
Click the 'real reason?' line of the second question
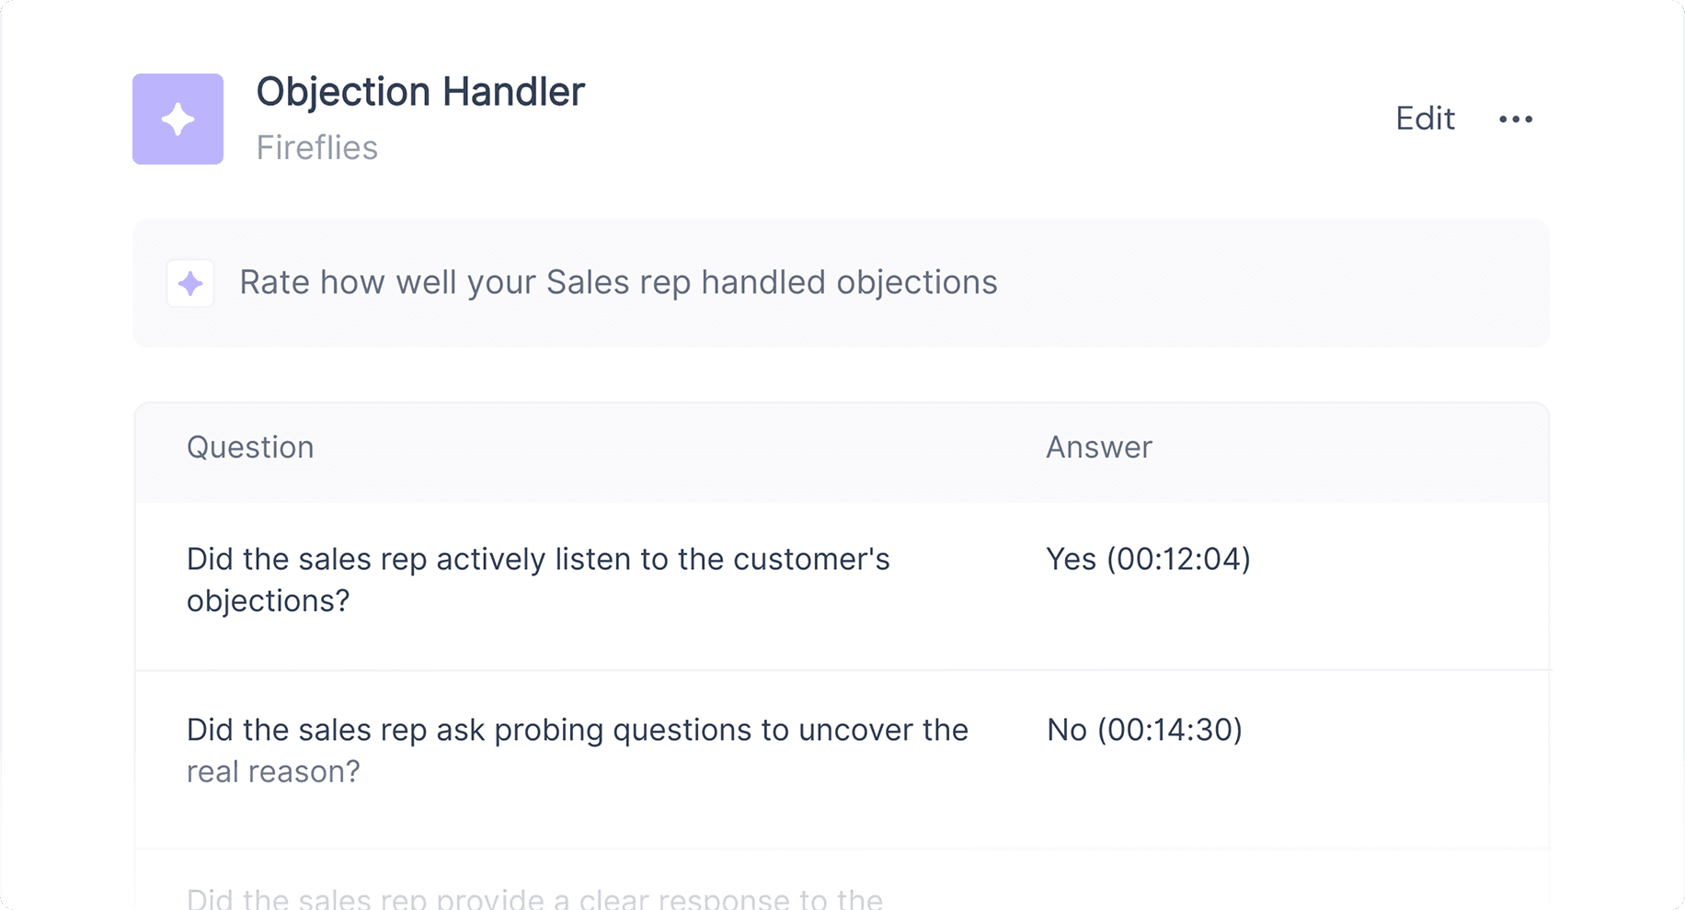pyautogui.click(x=273, y=772)
